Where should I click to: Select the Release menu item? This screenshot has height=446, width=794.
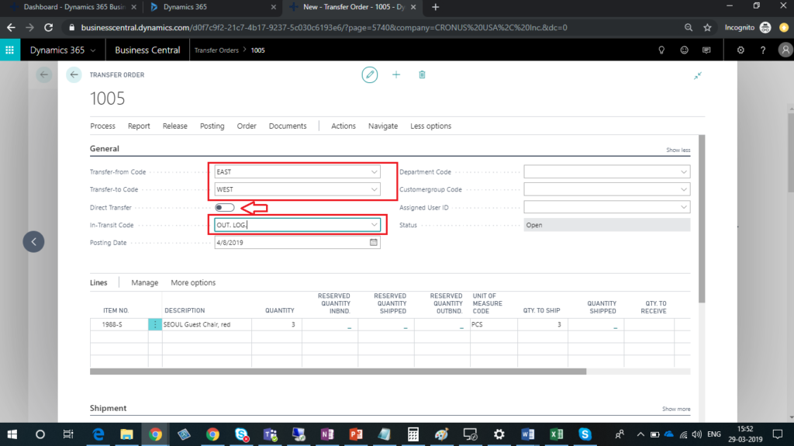click(x=174, y=126)
